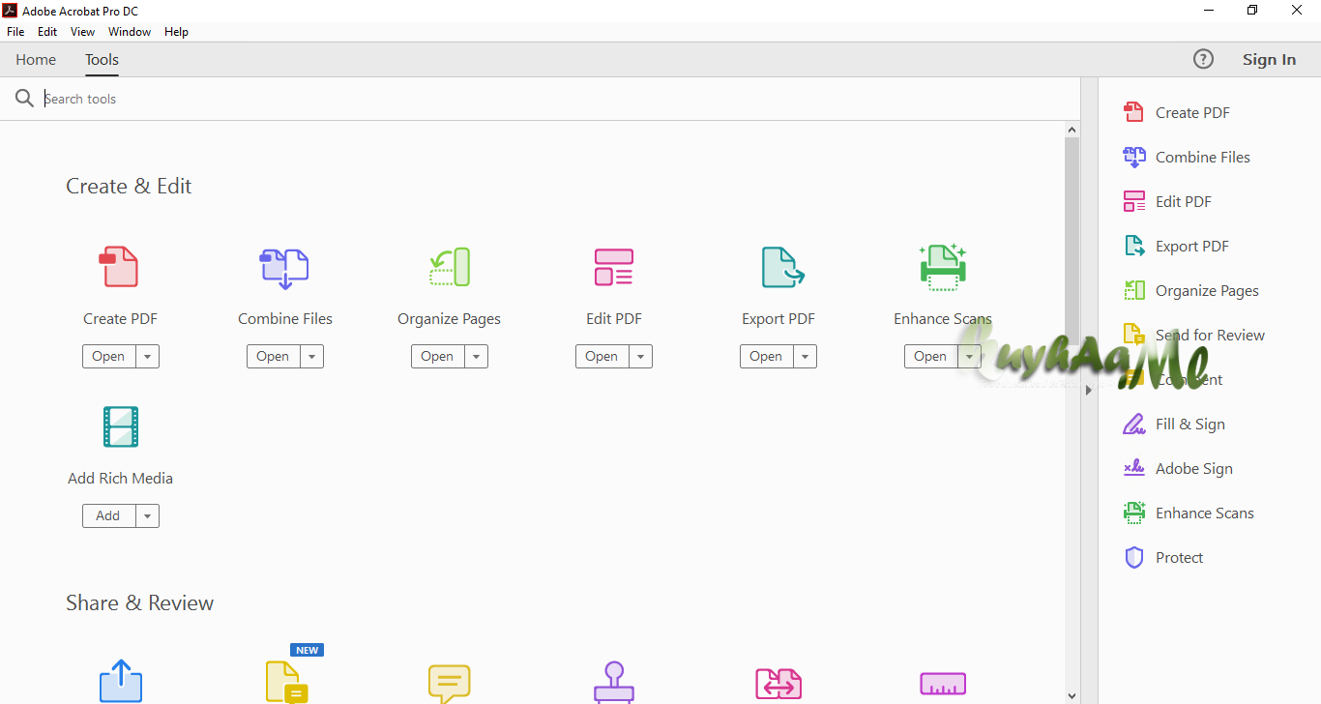Click the Export PDF icon in main grid

pyautogui.click(x=781, y=267)
